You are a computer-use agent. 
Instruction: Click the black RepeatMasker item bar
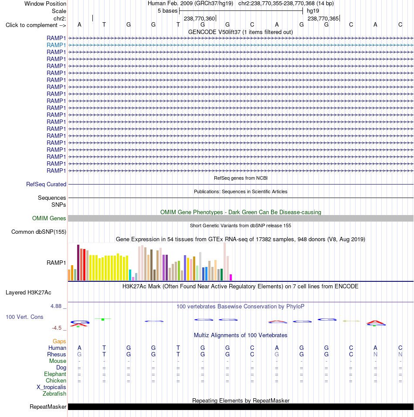241,407
